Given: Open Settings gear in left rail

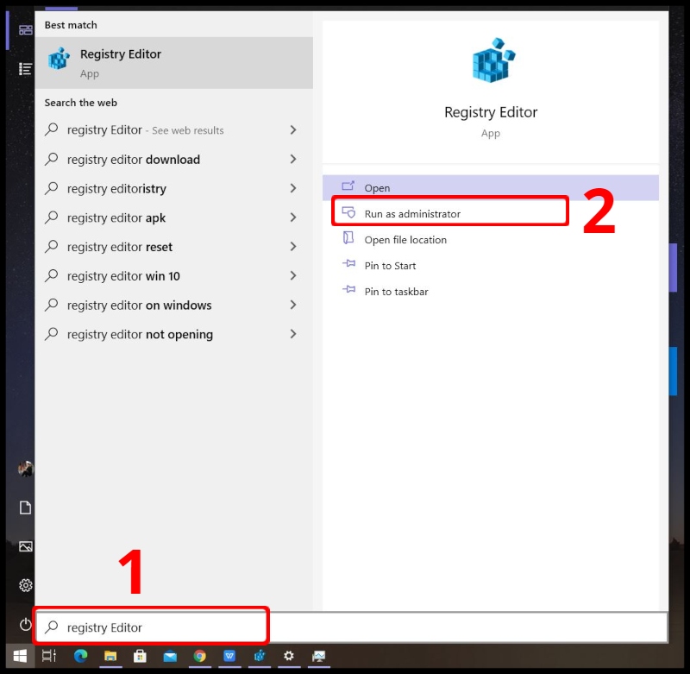Looking at the screenshot, I should pyautogui.click(x=26, y=585).
